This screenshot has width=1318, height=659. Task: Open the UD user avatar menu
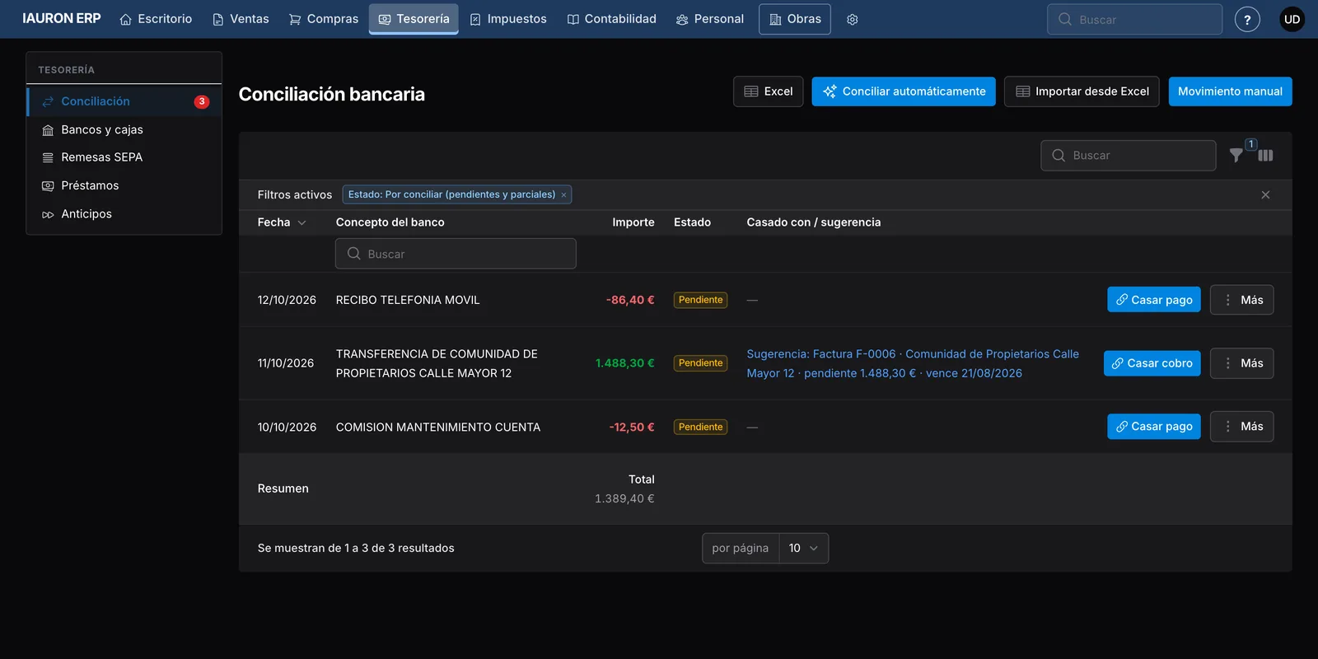click(1292, 19)
